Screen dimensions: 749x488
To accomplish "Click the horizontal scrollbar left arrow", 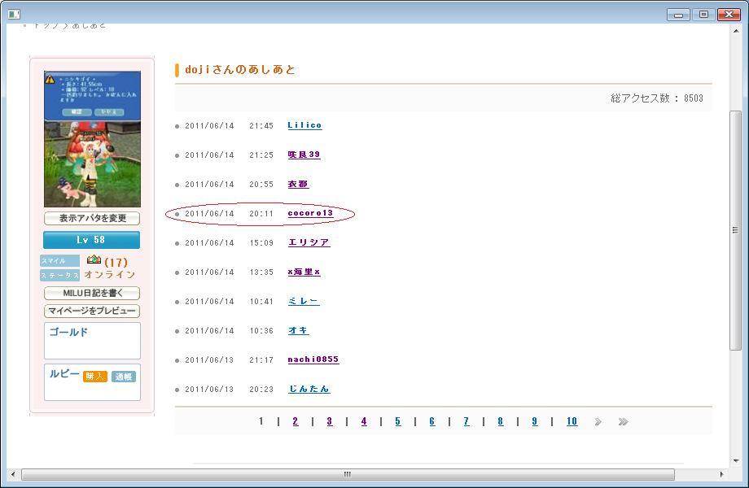I will (12, 474).
